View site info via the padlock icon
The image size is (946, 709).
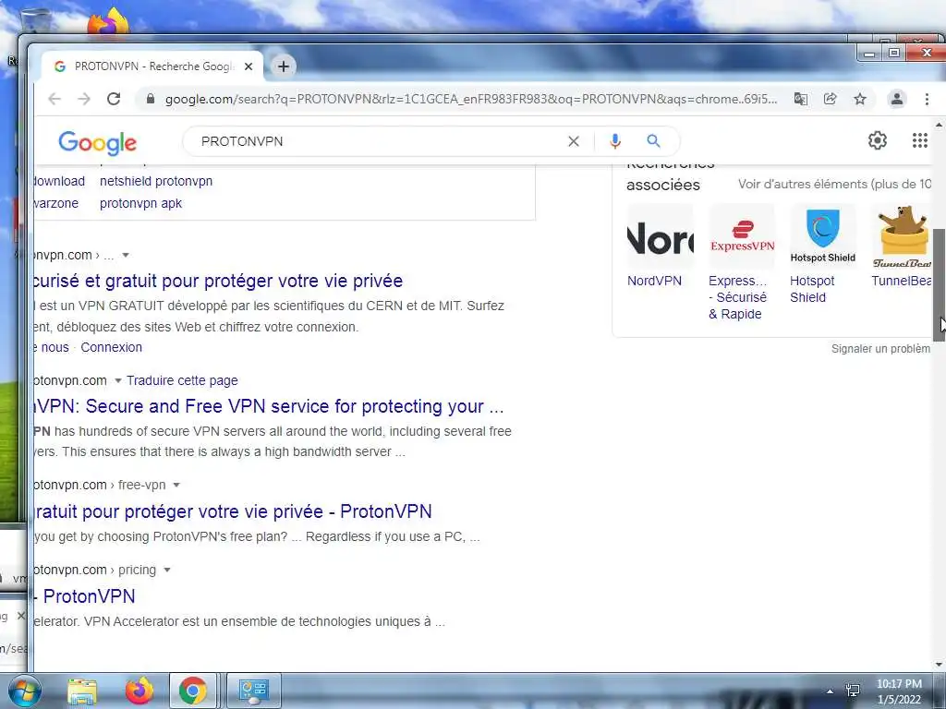coord(151,99)
